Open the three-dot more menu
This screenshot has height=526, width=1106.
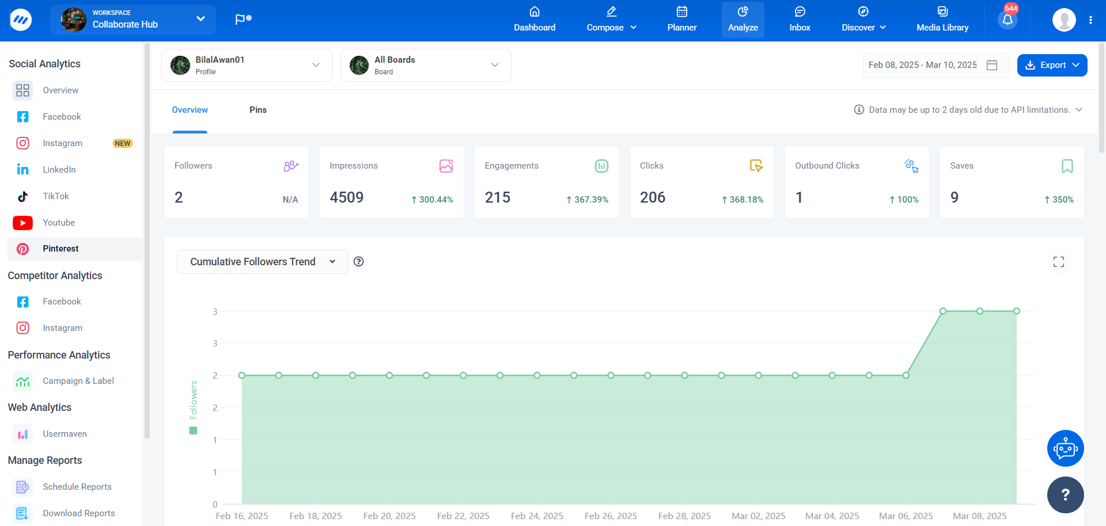[x=1090, y=20]
